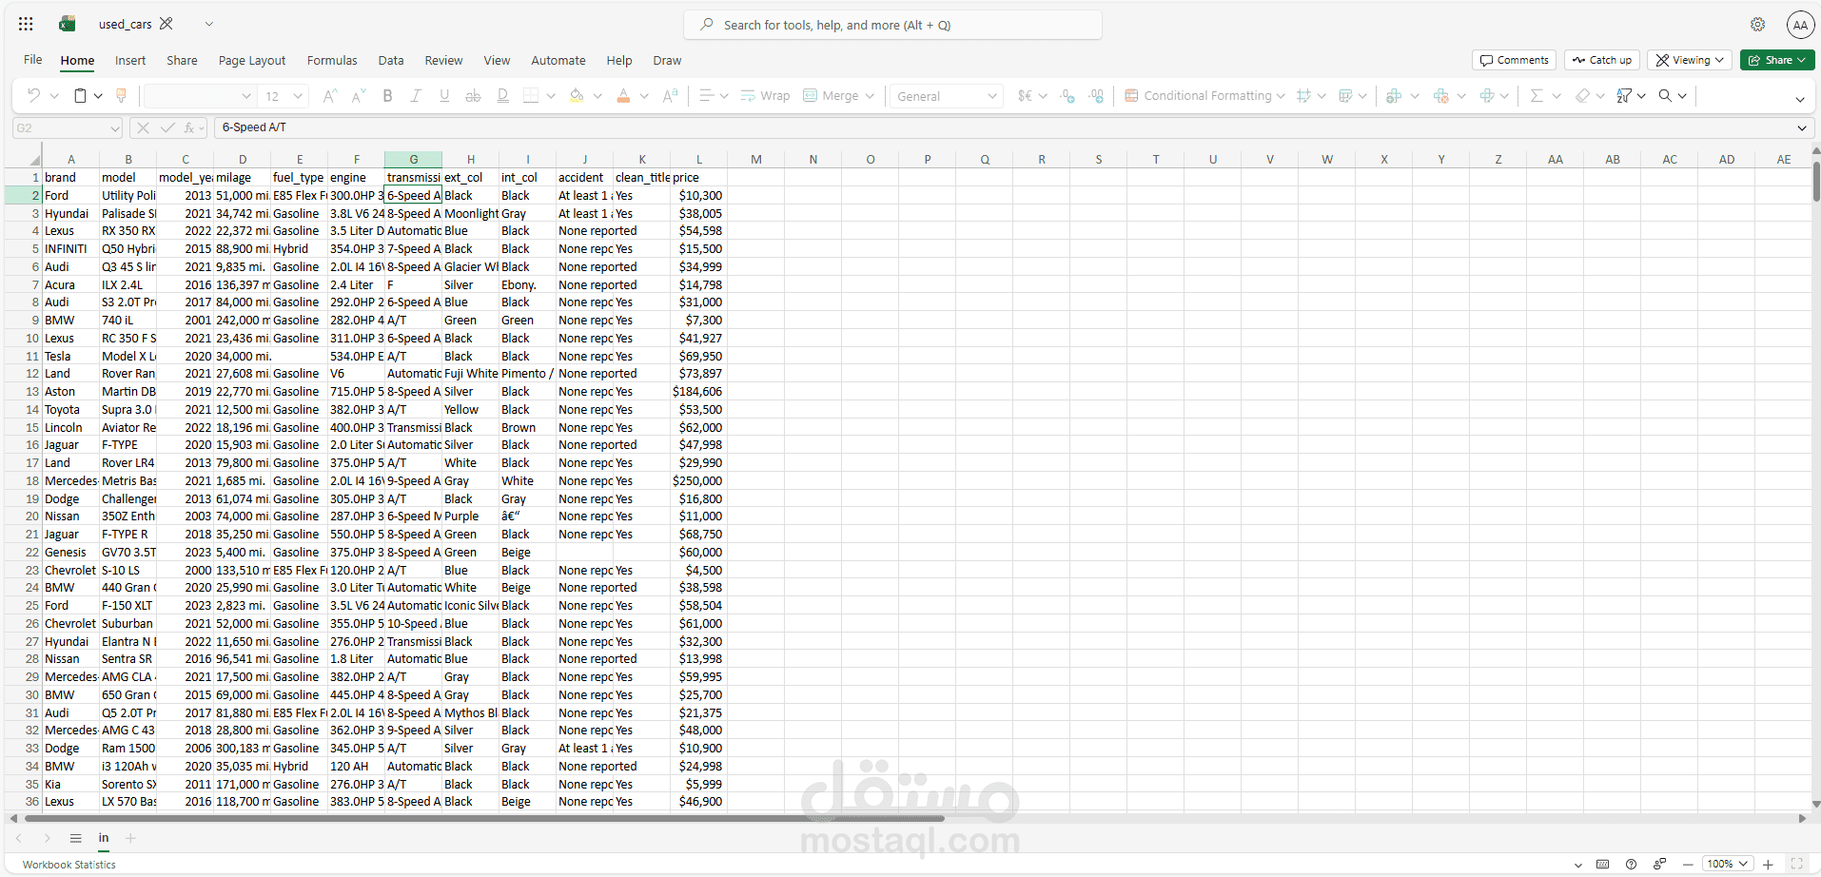The image size is (1821, 877).
Task: Click the Catch up button
Action: tap(1602, 60)
